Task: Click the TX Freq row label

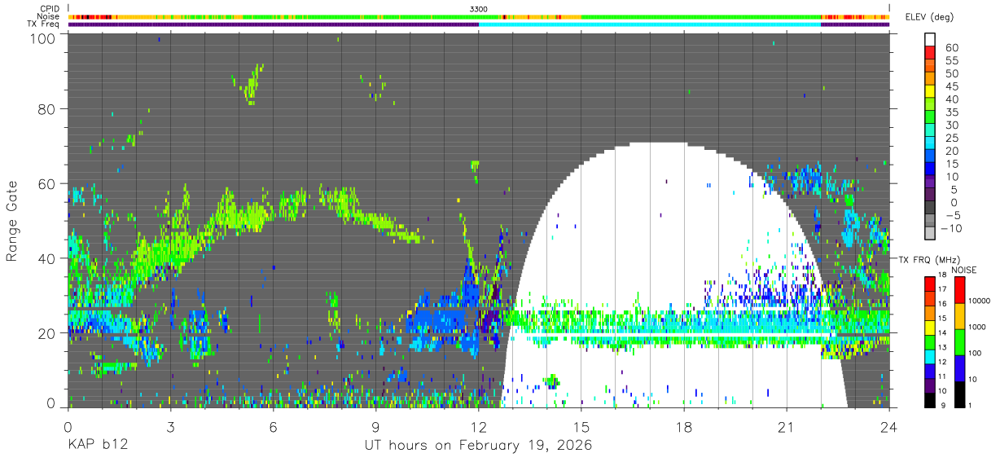Action: click(44, 24)
